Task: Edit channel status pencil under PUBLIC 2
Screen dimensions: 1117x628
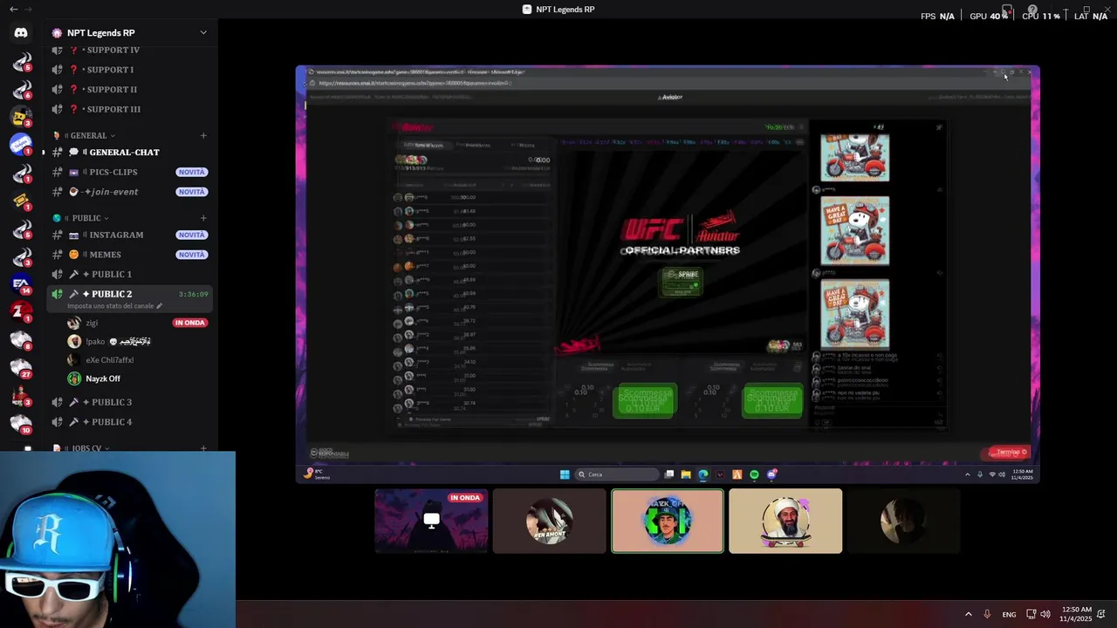Action: click(x=159, y=306)
